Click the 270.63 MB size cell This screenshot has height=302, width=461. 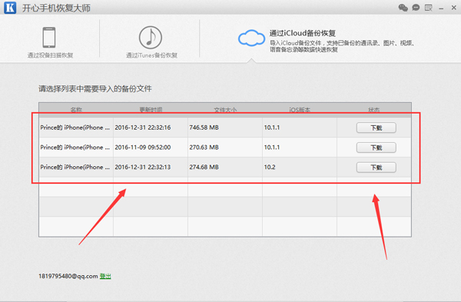click(x=204, y=148)
